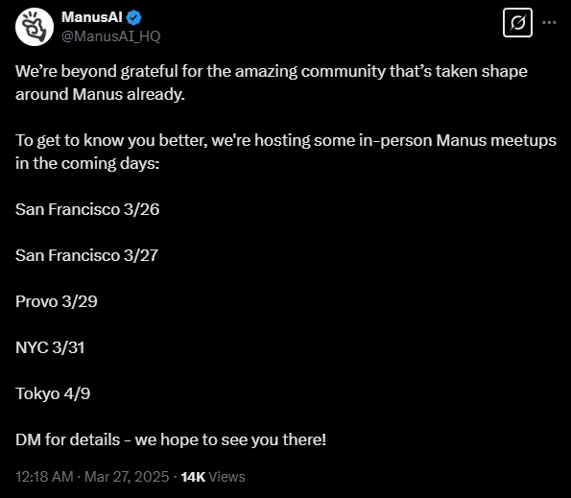Viewport: 571px width, 498px height.
Task: Click the 'DM for details' sentence
Action: [171, 439]
